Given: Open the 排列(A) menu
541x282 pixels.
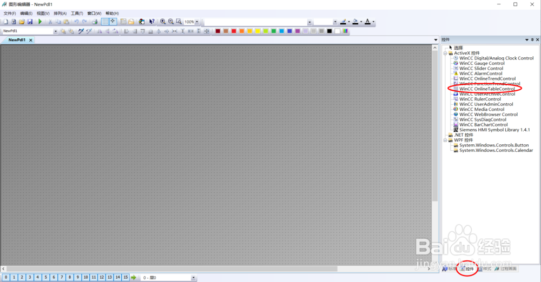Looking at the screenshot, I should (60, 14).
